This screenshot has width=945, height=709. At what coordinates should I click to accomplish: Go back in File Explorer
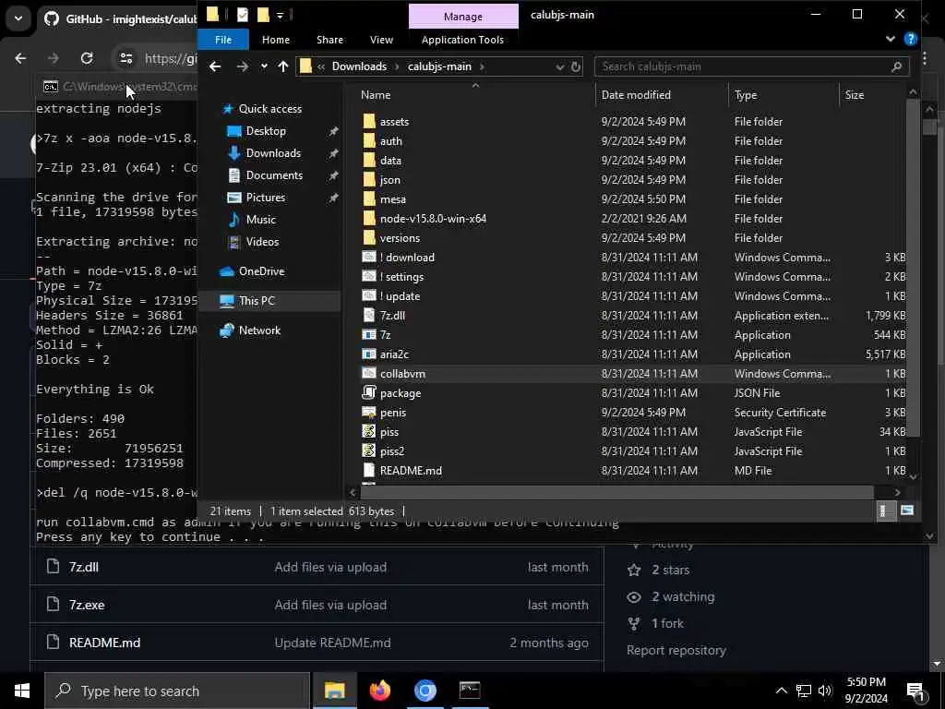click(215, 66)
